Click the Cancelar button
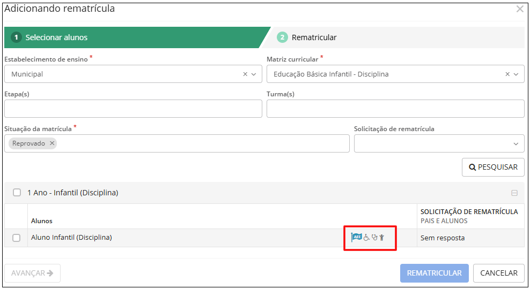 [x=498, y=273]
